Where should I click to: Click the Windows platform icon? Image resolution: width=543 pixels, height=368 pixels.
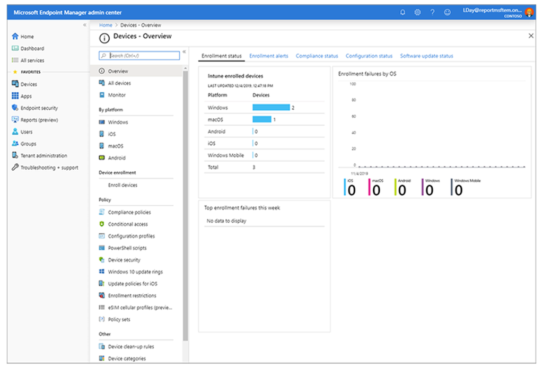coord(102,122)
